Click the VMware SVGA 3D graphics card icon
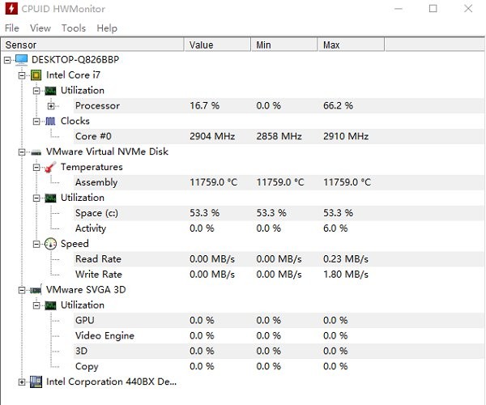Image resolution: width=486 pixels, height=405 pixels. click(x=36, y=290)
